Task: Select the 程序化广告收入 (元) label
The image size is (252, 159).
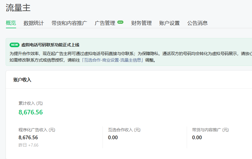Action: (x=37, y=130)
